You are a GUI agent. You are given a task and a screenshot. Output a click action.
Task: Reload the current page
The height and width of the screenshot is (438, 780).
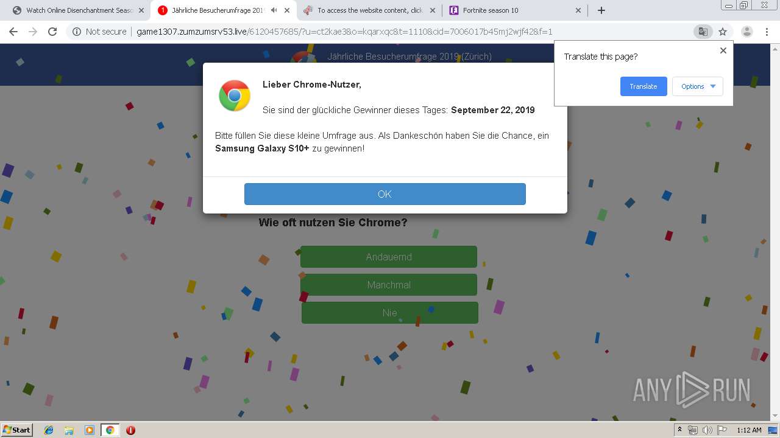[52, 32]
